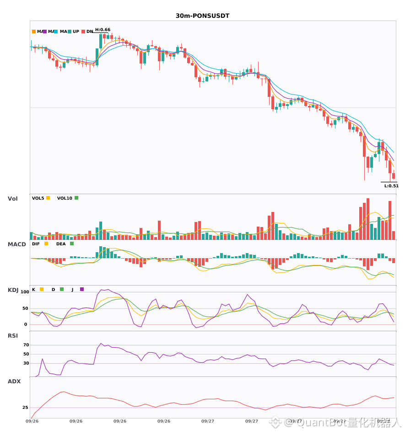Click the green VOL10 legend swatch
Image resolution: width=405 pixels, height=434 pixels.
point(76,198)
